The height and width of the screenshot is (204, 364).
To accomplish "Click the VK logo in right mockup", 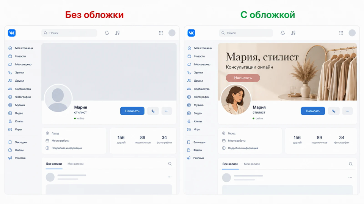I will [191, 33].
